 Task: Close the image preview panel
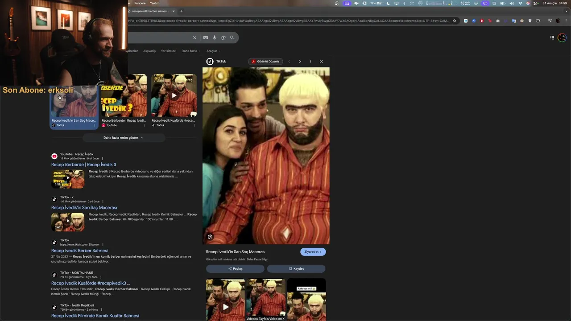point(321,62)
